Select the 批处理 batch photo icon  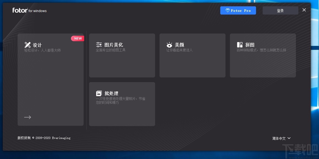pyautogui.click(x=99, y=93)
